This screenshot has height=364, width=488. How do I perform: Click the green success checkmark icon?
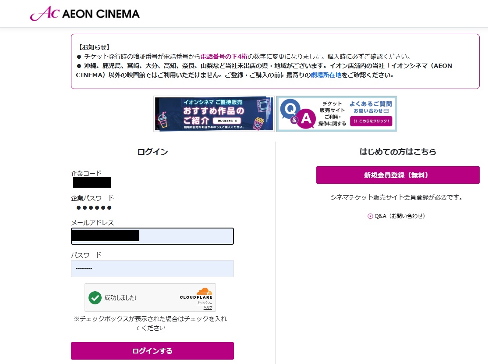click(95, 297)
